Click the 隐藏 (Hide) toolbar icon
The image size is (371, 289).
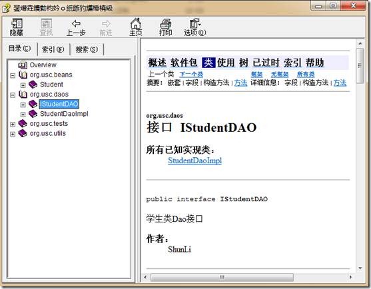[x=17, y=24]
